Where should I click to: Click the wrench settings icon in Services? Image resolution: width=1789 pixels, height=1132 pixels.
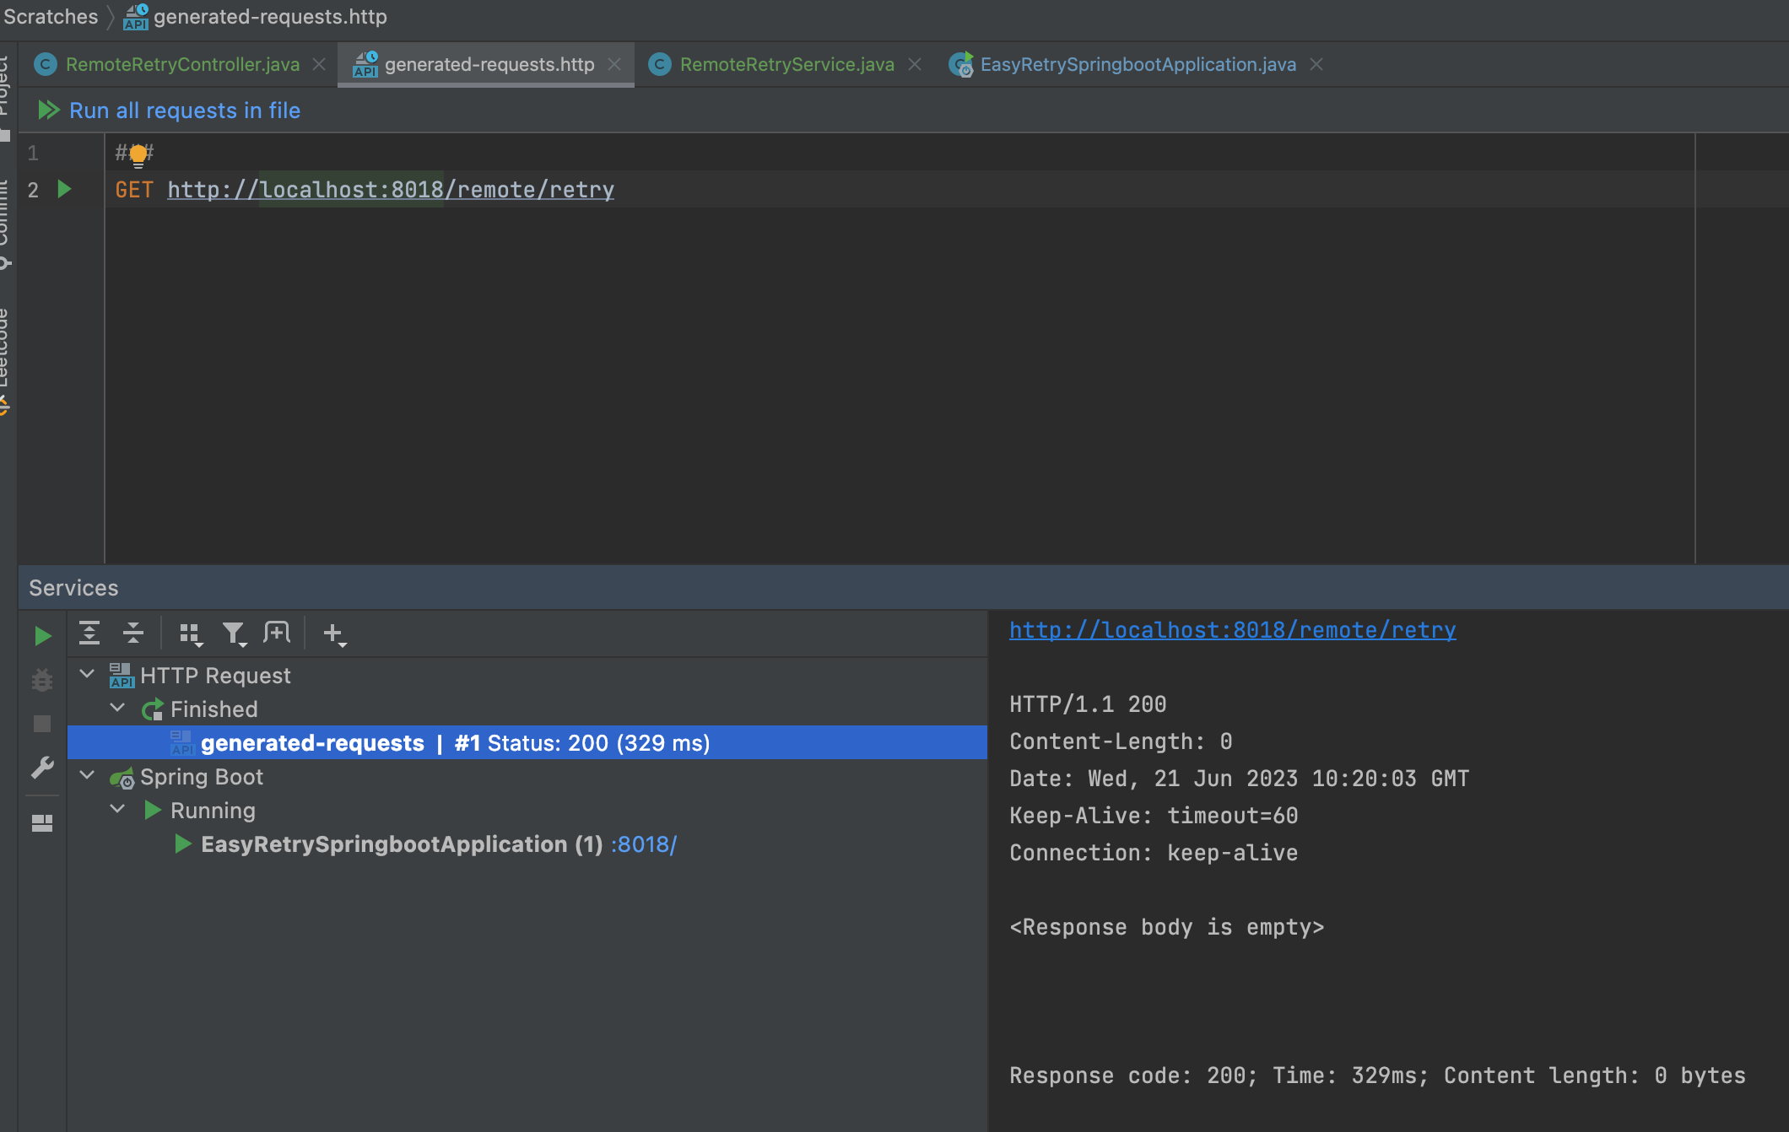pyautogui.click(x=42, y=768)
